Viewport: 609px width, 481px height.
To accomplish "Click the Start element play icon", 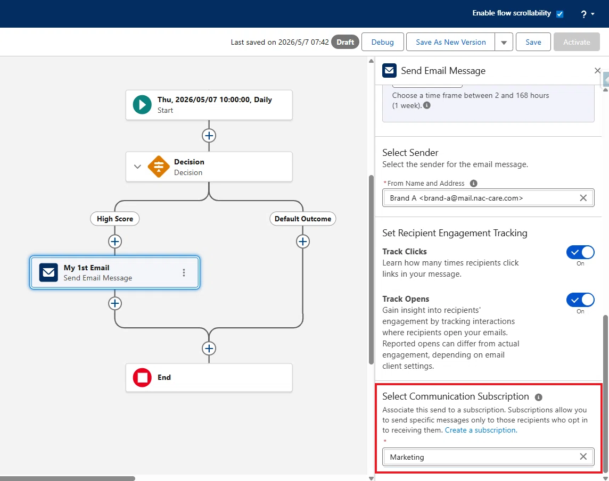I will [142, 105].
